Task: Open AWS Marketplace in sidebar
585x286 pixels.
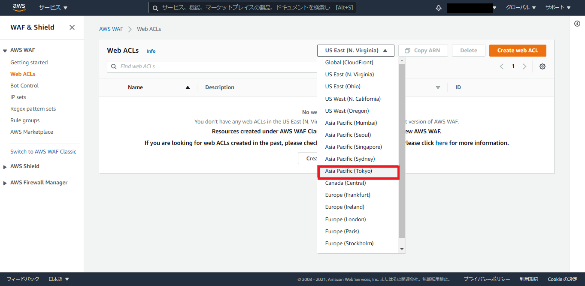Action: 32,132
